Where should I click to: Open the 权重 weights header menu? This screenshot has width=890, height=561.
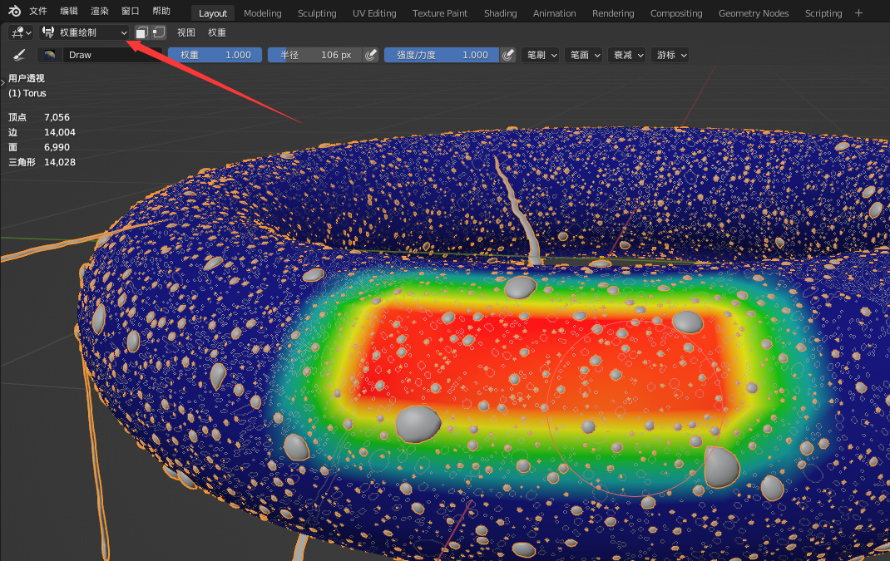pos(217,32)
